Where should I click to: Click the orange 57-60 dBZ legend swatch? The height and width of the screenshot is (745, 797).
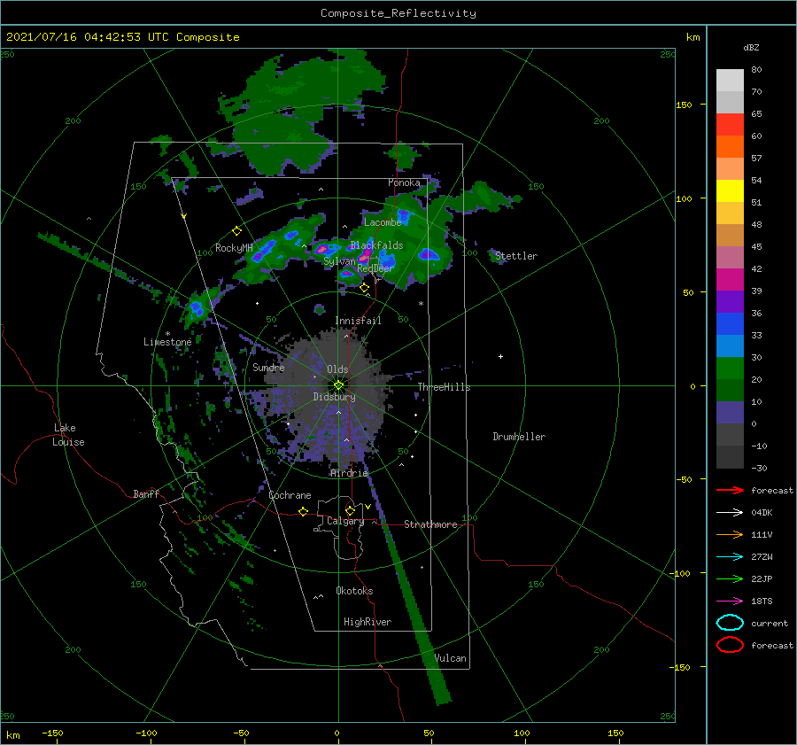[730, 147]
